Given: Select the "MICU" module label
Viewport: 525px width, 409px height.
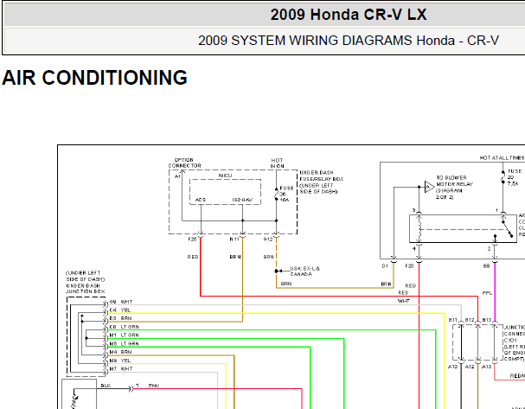Looking at the screenshot, I should point(225,176).
